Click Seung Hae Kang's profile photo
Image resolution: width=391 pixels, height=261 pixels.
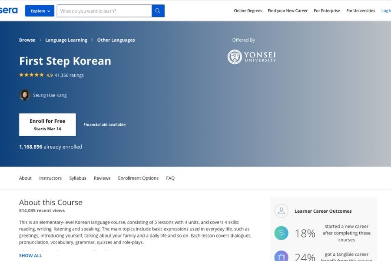24,95
